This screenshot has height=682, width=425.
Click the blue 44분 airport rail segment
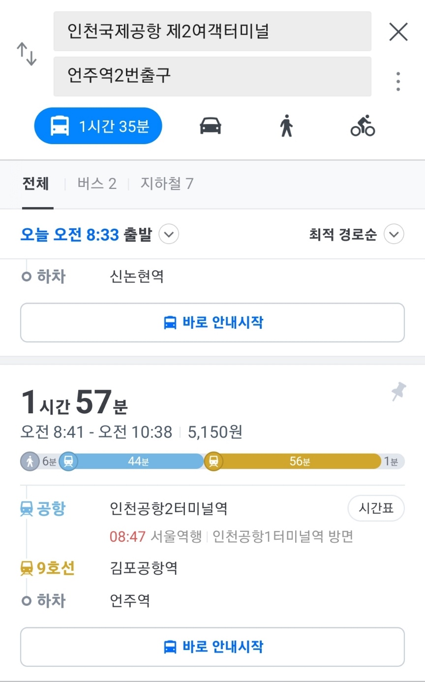[x=138, y=462]
